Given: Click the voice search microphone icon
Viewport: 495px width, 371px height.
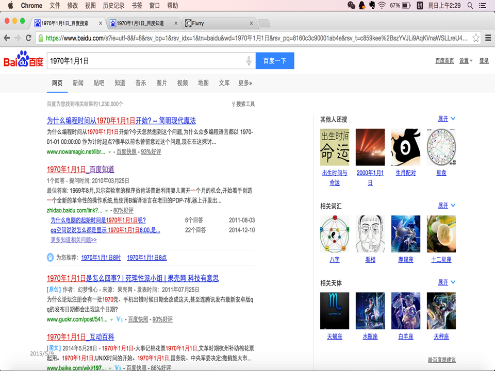Looking at the screenshot, I should pyautogui.click(x=249, y=61).
